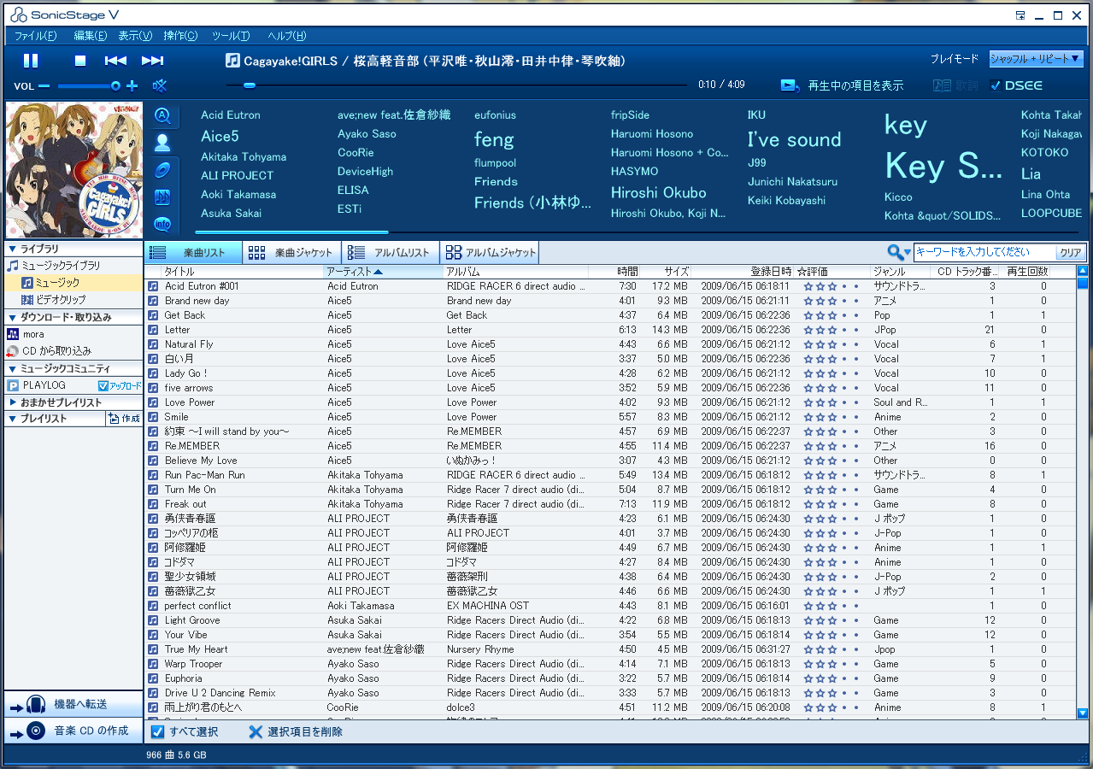The image size is (1093, 769).
Task: Skip to the previous track
Action: [115, 61]
